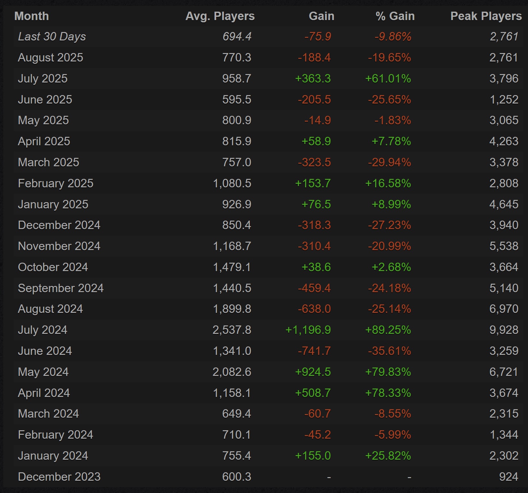
Task: Click the percent gain +78.33%
Action: click(388, 393)
